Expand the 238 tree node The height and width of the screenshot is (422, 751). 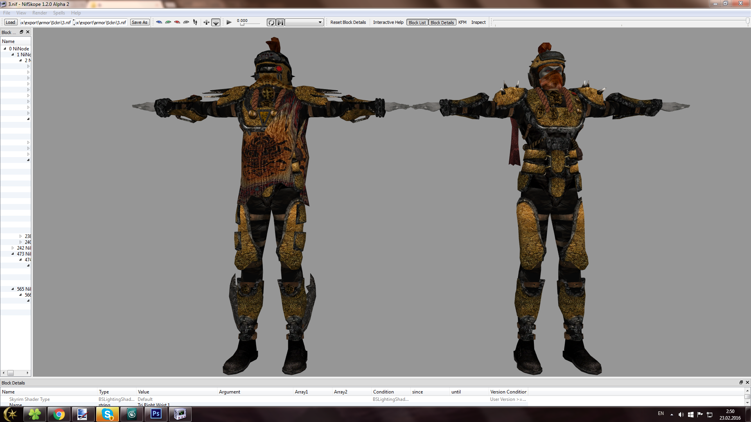20,236
